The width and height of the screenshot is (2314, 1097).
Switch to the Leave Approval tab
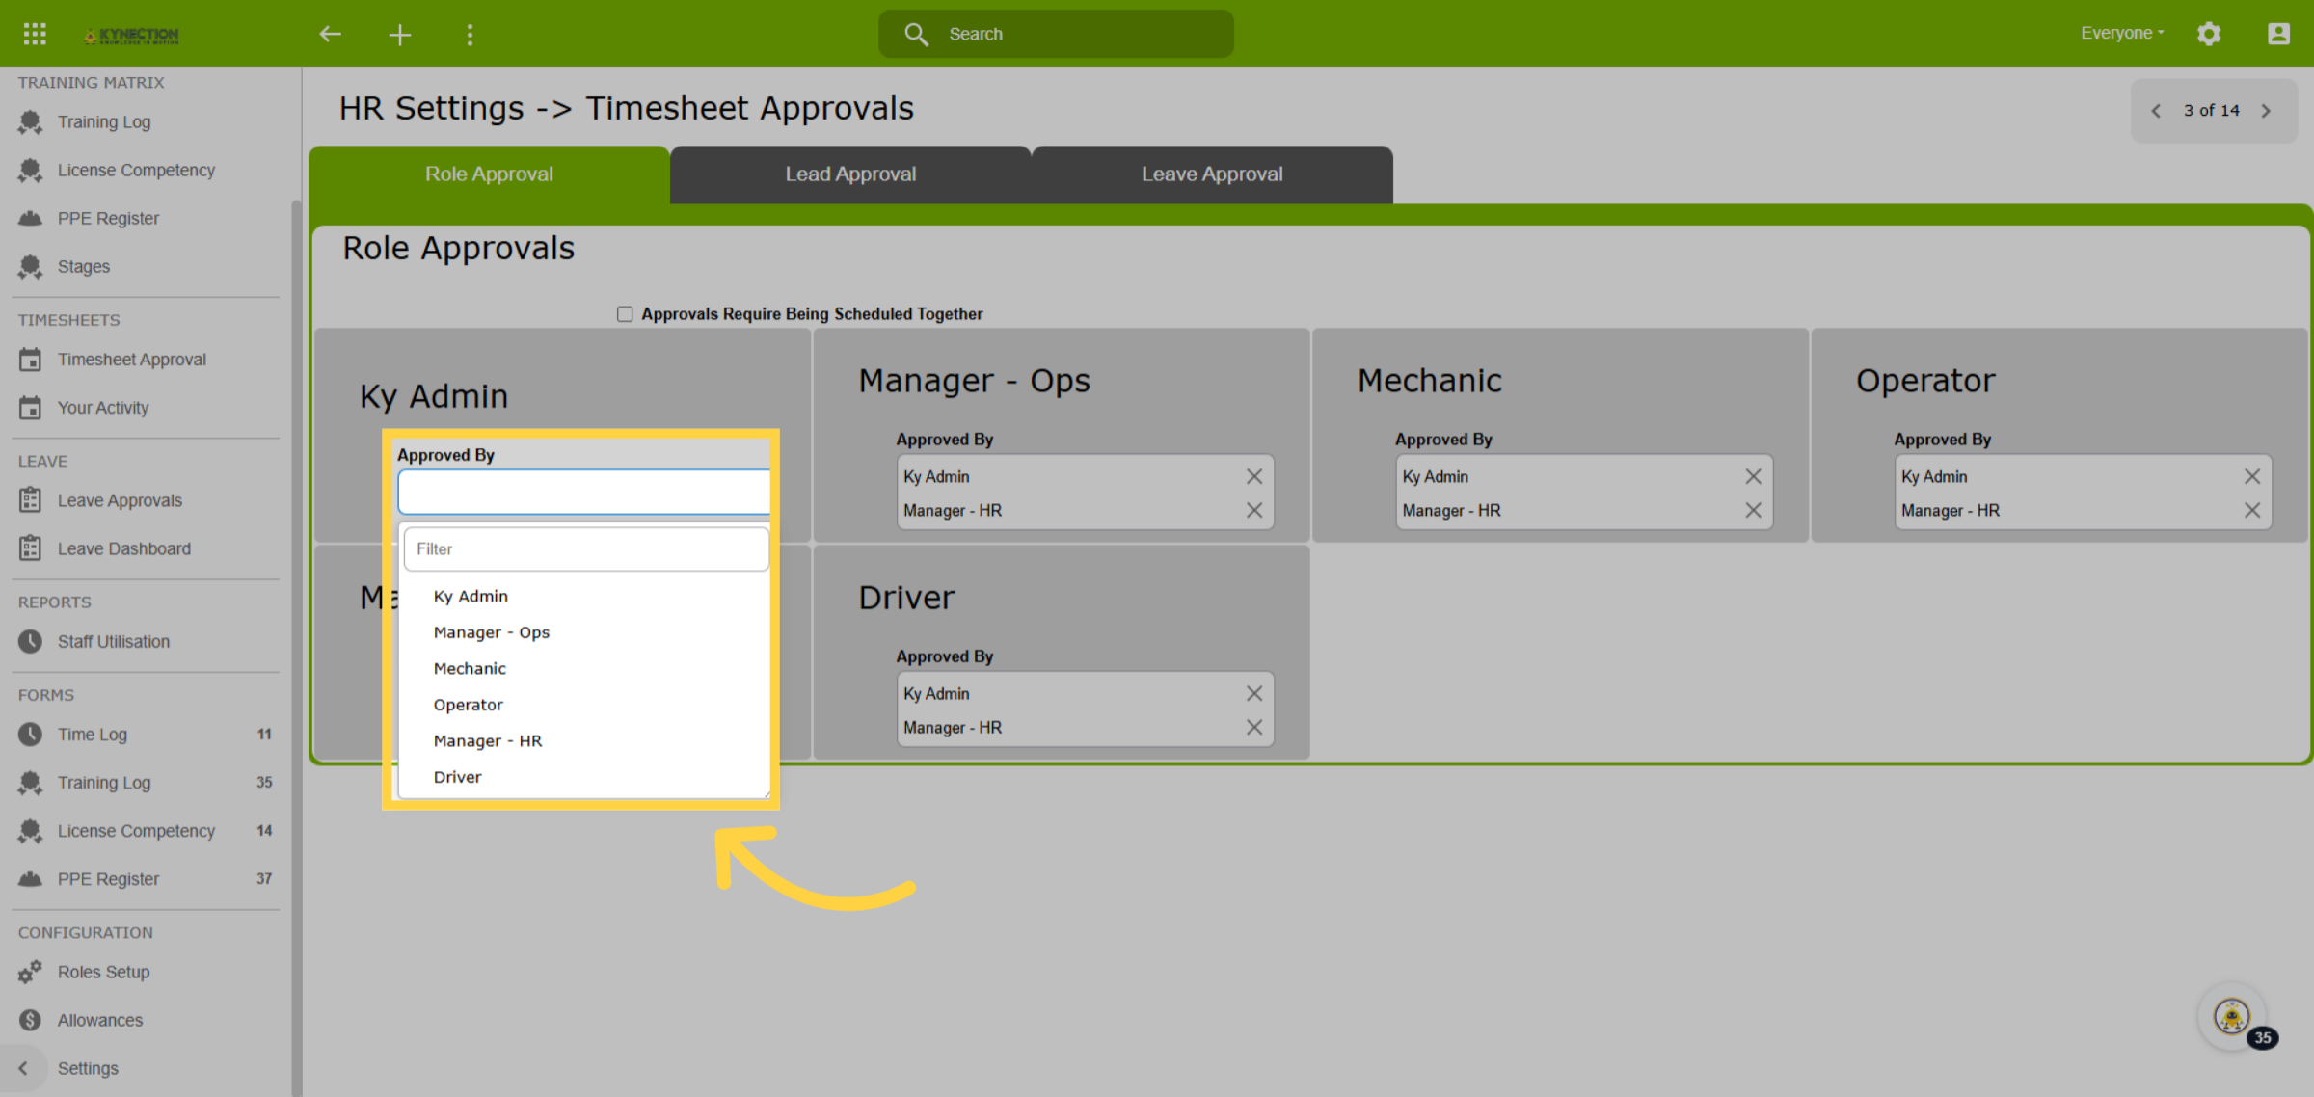tap(1212, 174)
